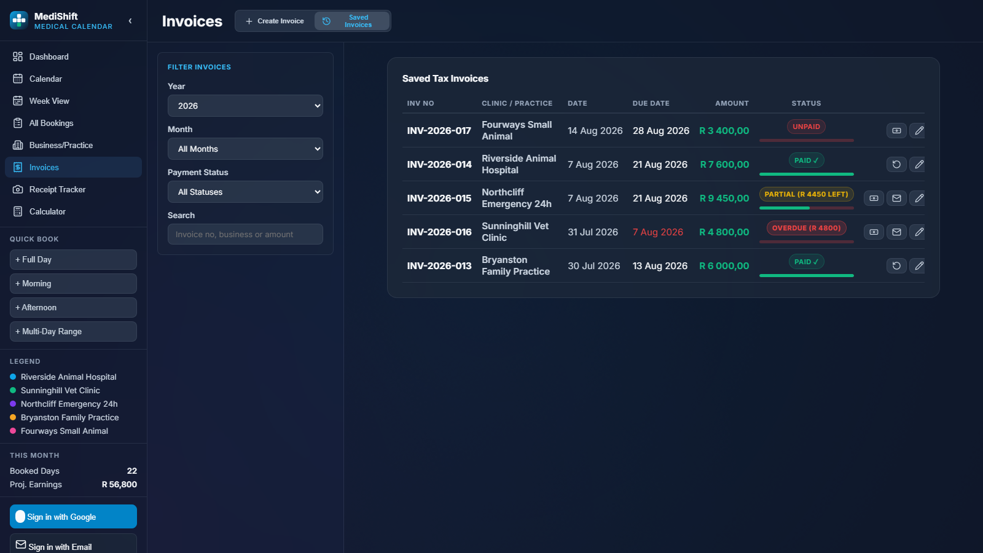Click the envelope icon on Sign in with Email

(21, 544)
